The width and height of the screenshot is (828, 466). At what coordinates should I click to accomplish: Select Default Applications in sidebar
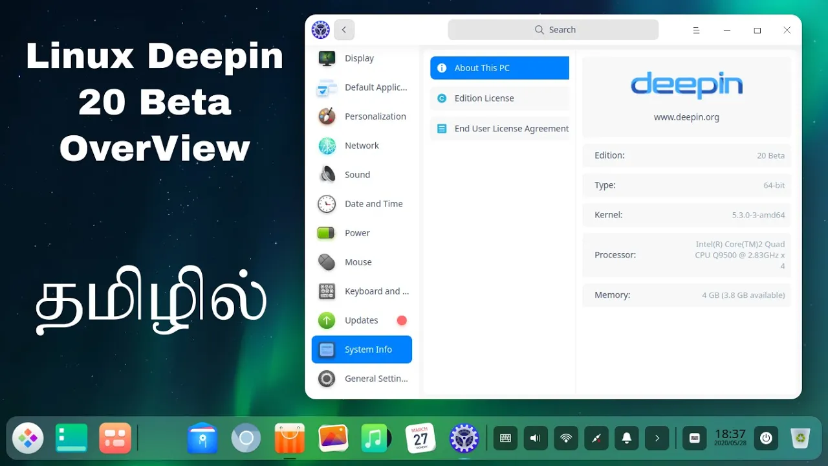362,87
